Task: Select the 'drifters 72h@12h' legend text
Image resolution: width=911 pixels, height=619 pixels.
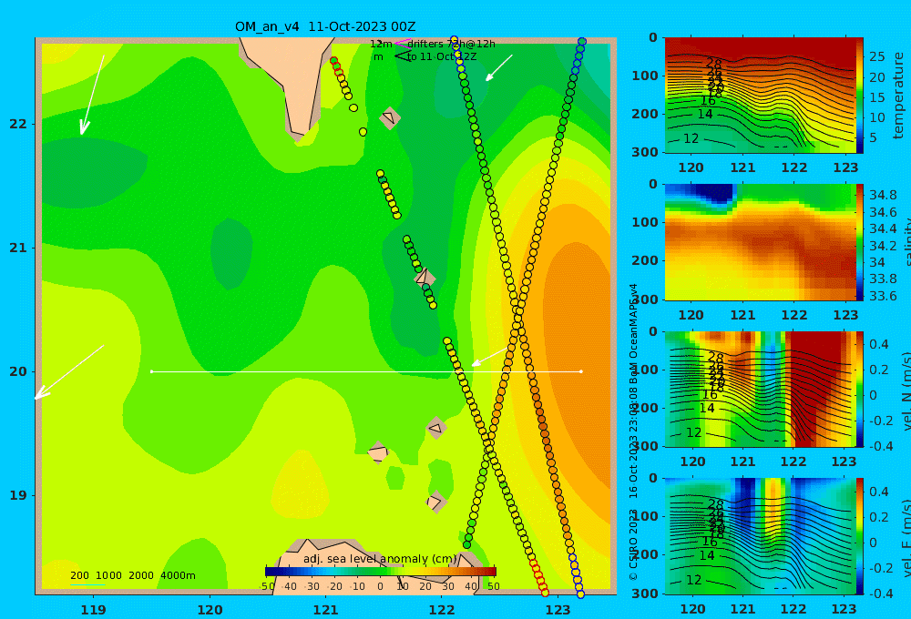Action: (x=451, y=44)
